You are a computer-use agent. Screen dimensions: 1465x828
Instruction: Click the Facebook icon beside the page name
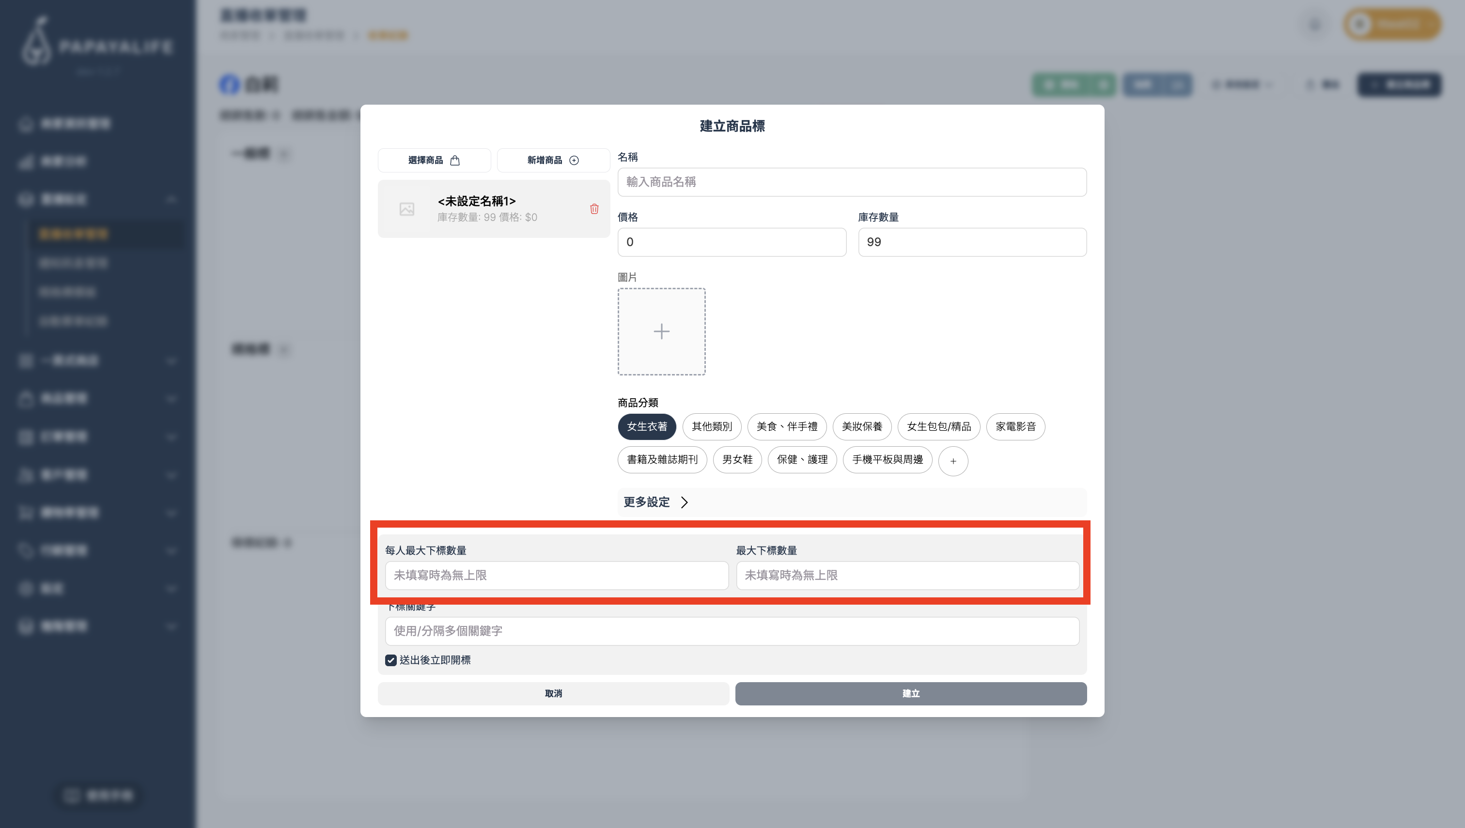(x=229, y=85)
